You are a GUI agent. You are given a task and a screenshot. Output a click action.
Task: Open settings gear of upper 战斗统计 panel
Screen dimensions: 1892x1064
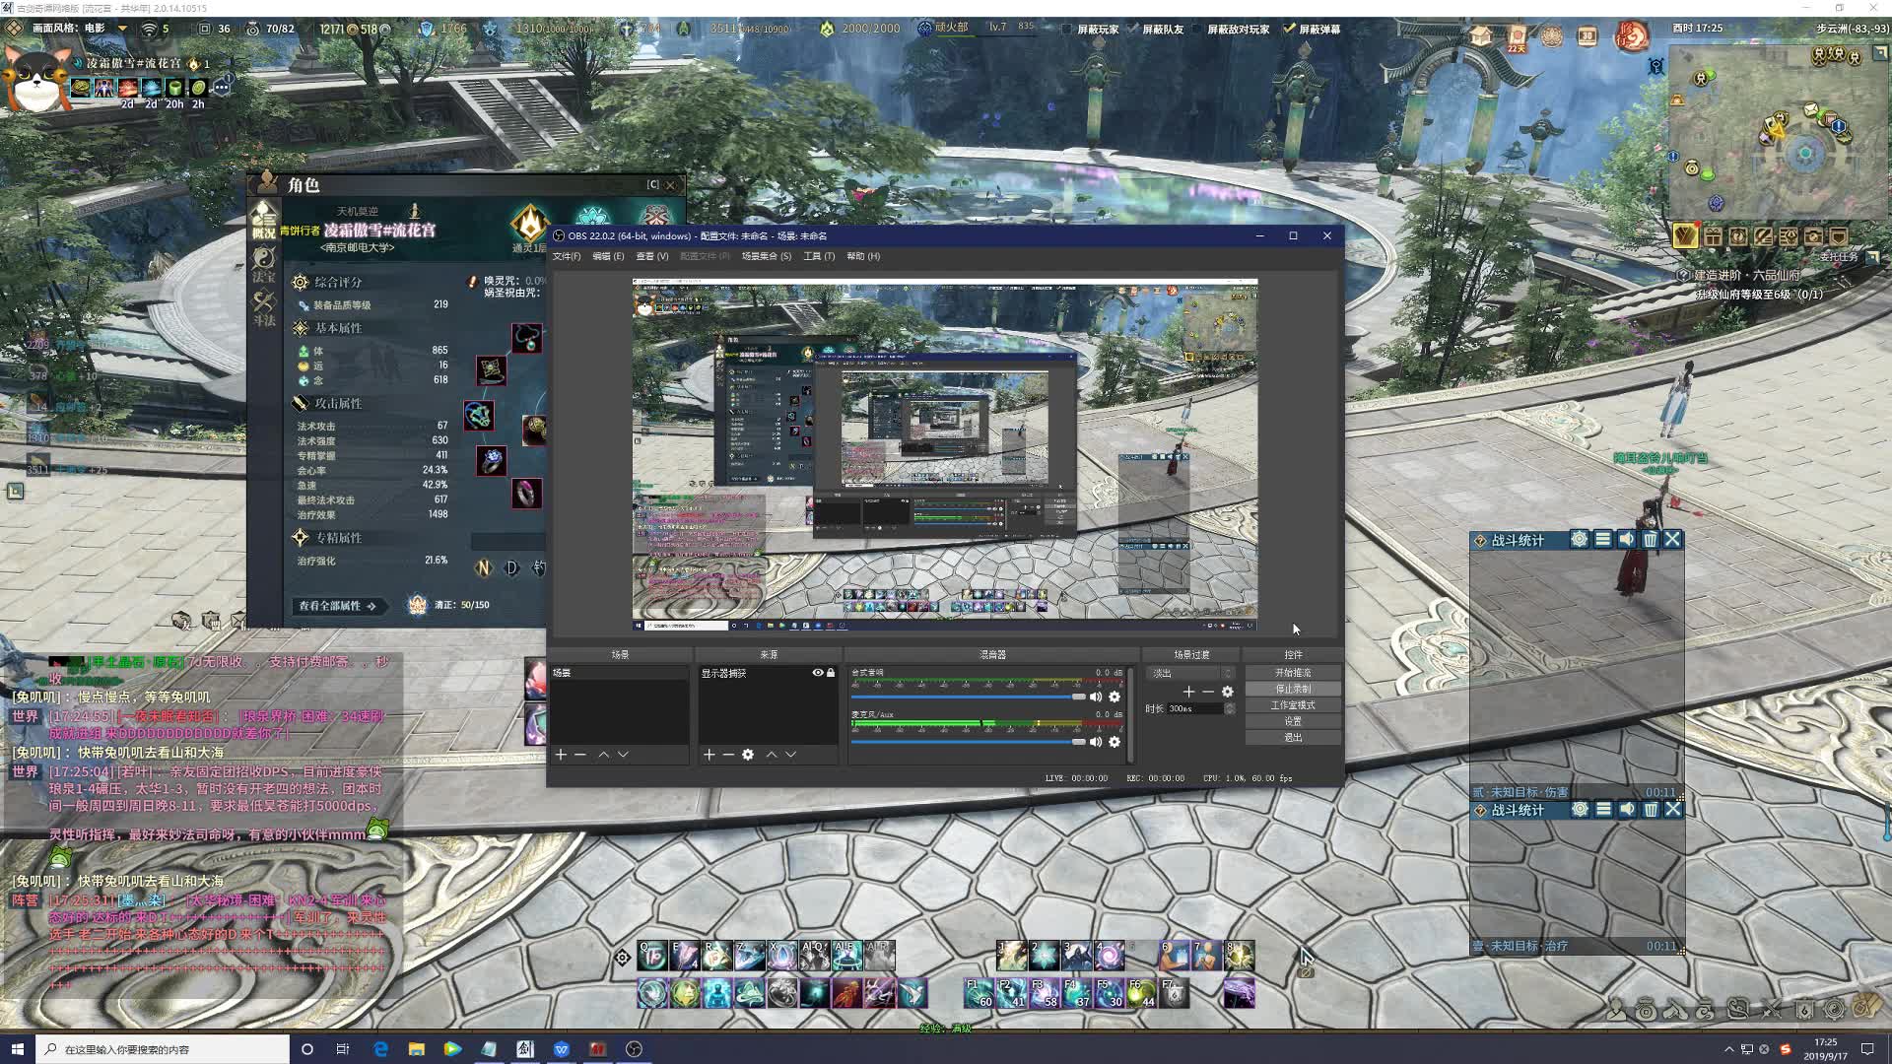click(x=1580, y=539)
